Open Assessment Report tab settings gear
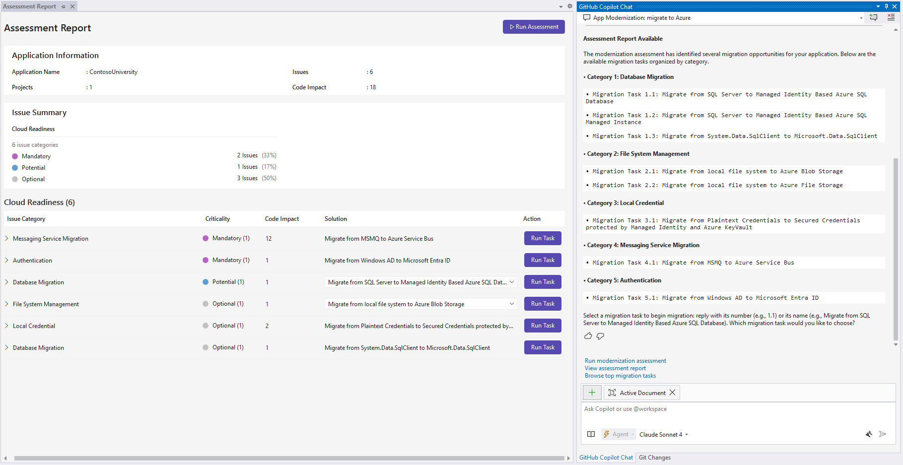The height and width of the screenshot is (465, 903). [x=570, y=6]
